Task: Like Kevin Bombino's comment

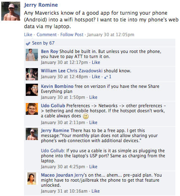Action: click(93, 97)
